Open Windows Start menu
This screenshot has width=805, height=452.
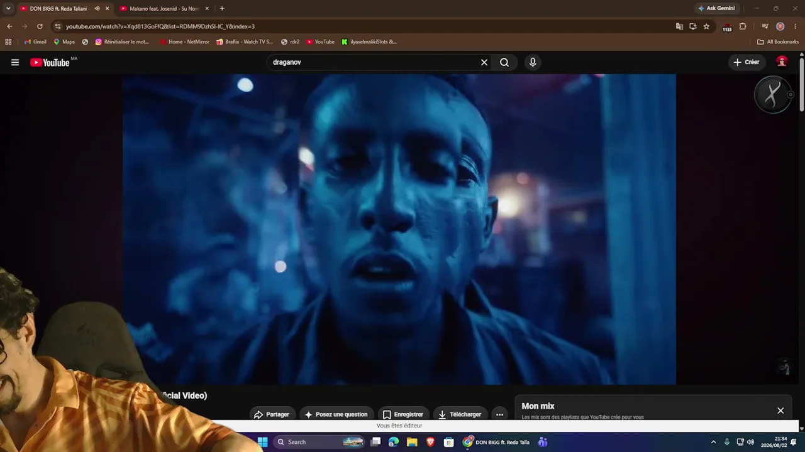pos(262,442)
